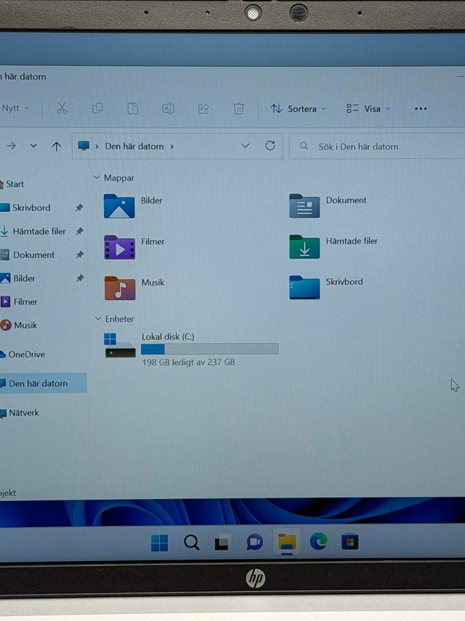Click the Paste clipboard icon
Viewport: 465px width, 621px height.
133,108
